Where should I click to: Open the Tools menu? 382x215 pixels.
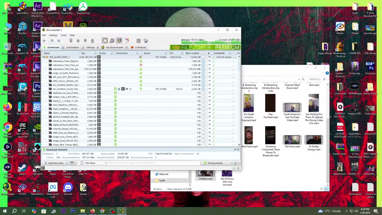pyautogui.click(x=64, y=35)
